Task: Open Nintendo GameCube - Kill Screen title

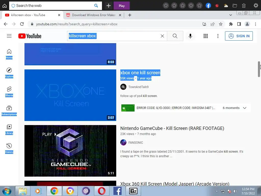Action: point(172,128)
